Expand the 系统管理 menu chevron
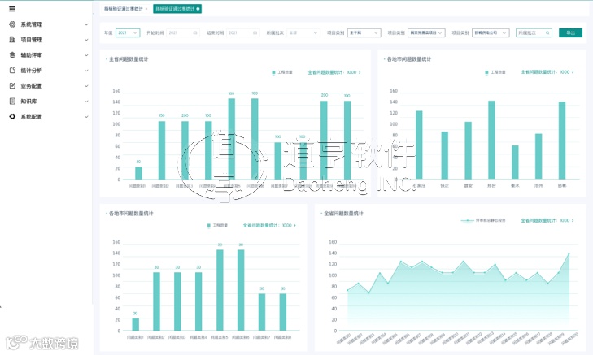The width and height of the screenshot is (593, 355). pos(86,24)
